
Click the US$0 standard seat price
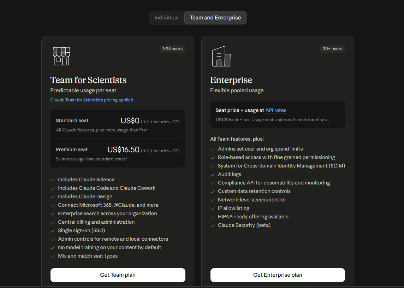pos(130,121)
